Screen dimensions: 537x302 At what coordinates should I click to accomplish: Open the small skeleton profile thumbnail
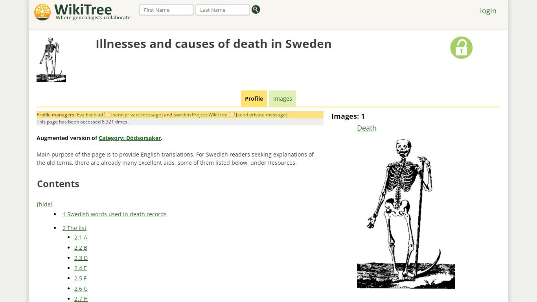pyautogui.click(x=51, y=59)
